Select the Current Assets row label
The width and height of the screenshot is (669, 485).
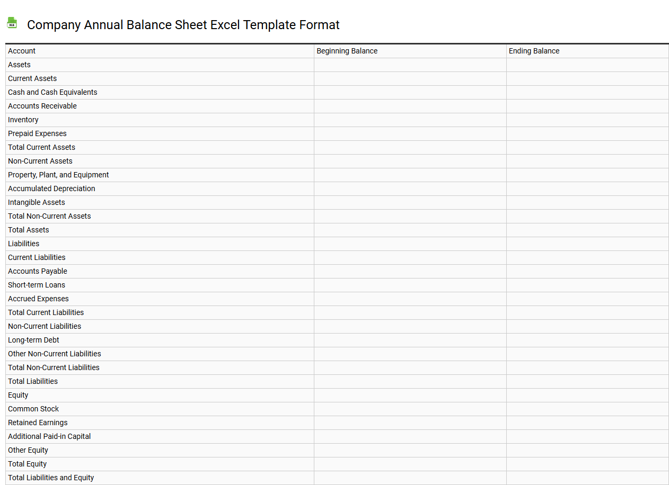coord(32,78)
